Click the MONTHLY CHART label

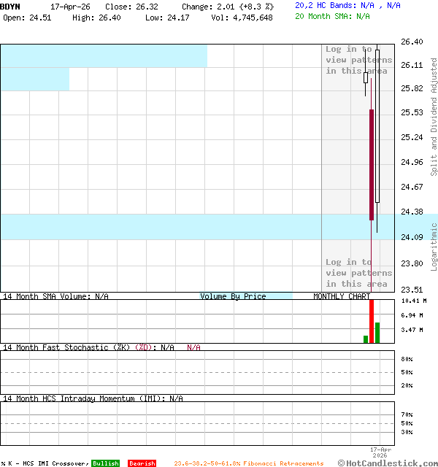(342, 296)
